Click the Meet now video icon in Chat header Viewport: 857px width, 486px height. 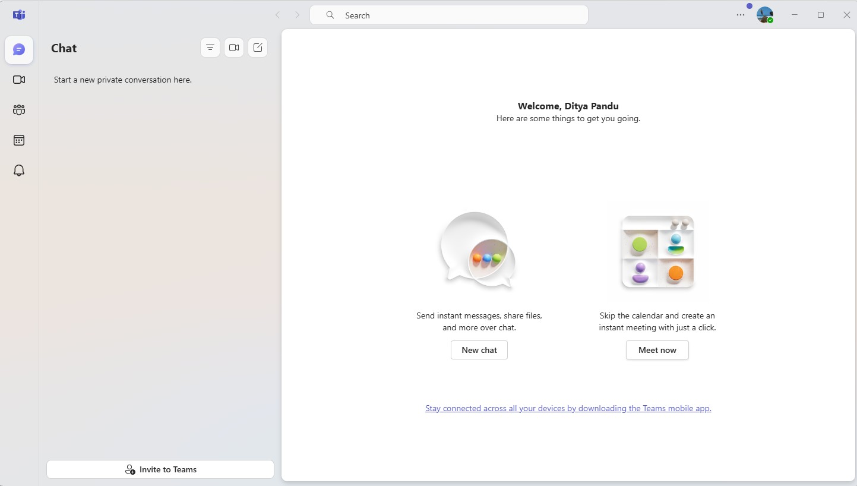click(234, 48)
